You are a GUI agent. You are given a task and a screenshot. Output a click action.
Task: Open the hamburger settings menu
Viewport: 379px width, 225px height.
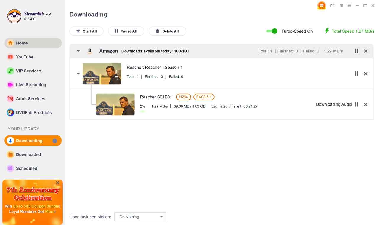pyautogui.click(x=349, y=5)
